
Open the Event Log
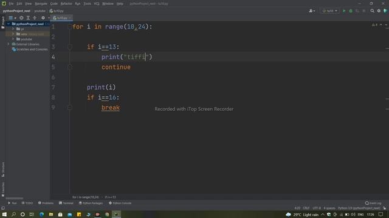point(373,203)
